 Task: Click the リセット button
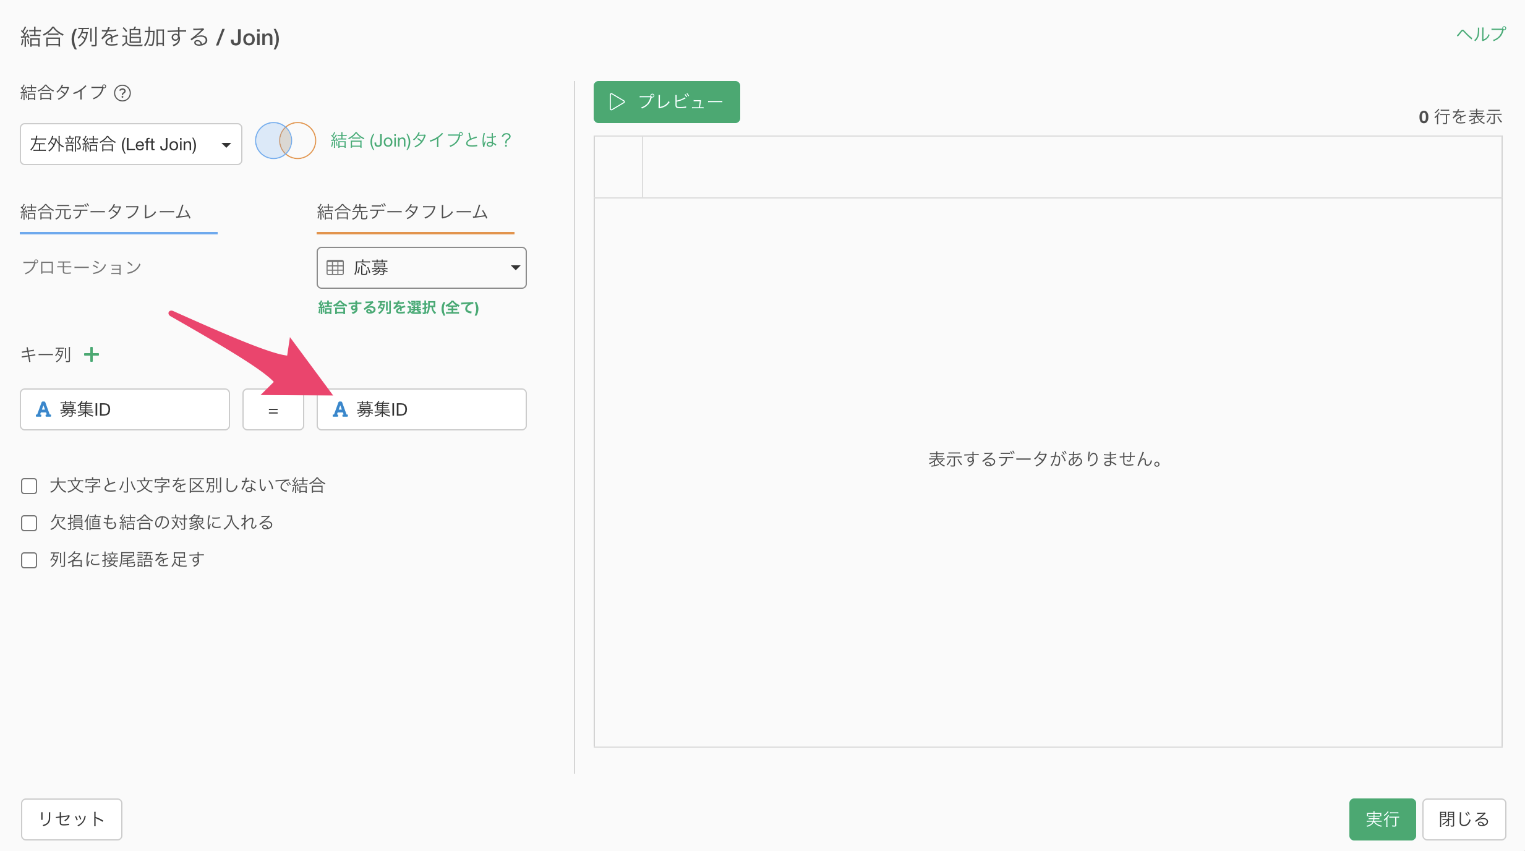(x=72, y=819)
